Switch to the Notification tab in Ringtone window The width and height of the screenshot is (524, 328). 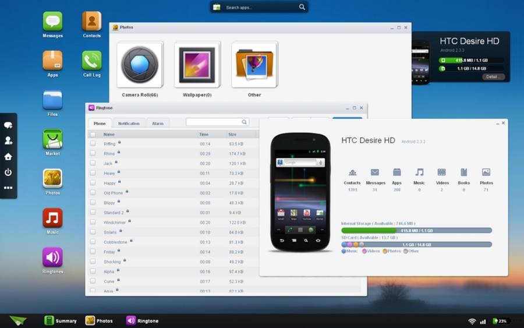[x=129, y=124]
